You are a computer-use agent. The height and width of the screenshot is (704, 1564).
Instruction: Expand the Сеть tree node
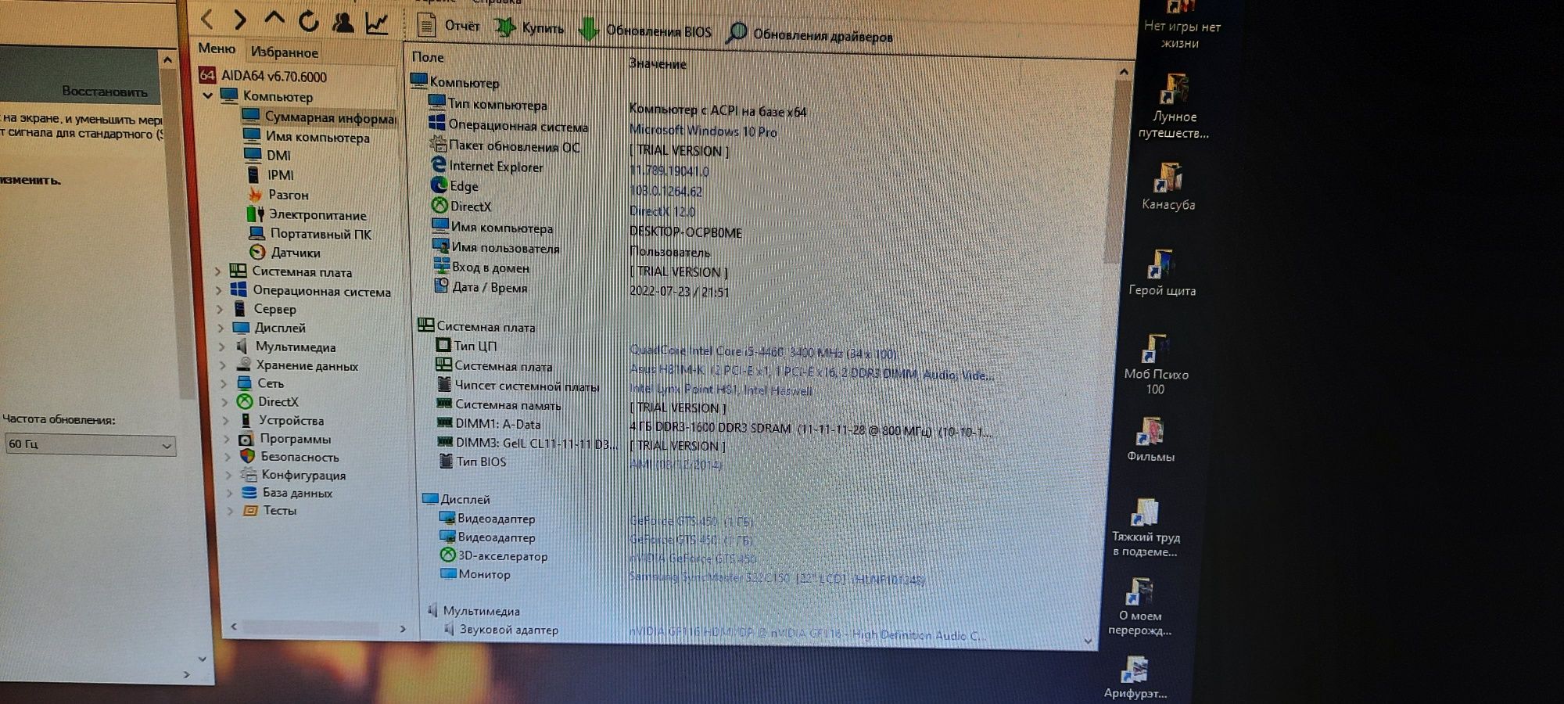(224, 383)
